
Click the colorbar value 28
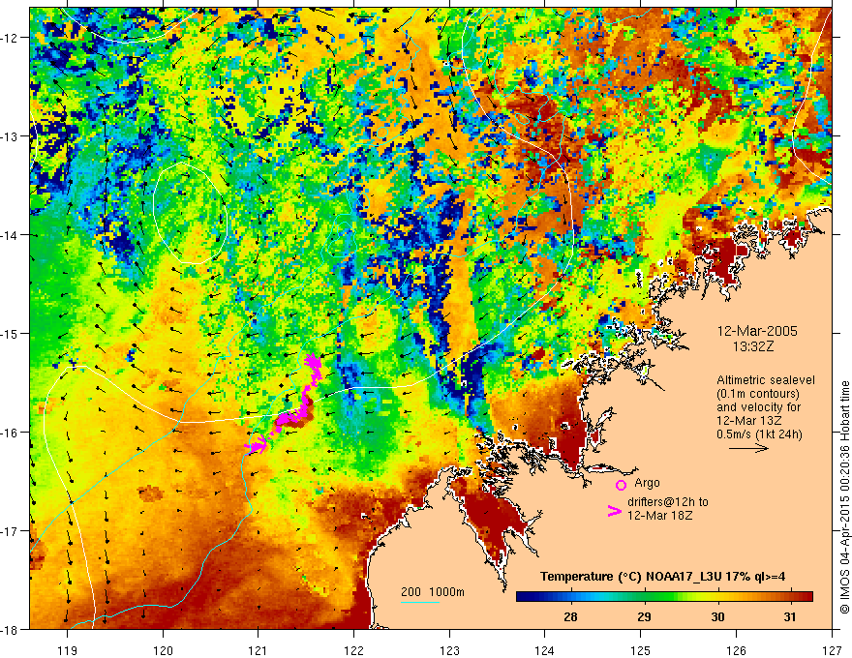570,616
